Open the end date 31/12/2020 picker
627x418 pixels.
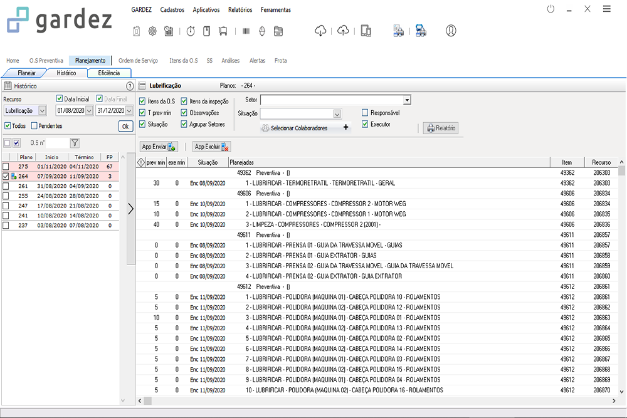[129, 111]
